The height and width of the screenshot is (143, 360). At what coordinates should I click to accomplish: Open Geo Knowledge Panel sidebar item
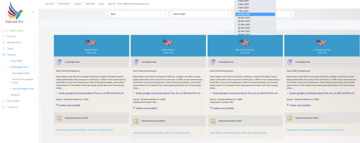(x=23, y=89)
